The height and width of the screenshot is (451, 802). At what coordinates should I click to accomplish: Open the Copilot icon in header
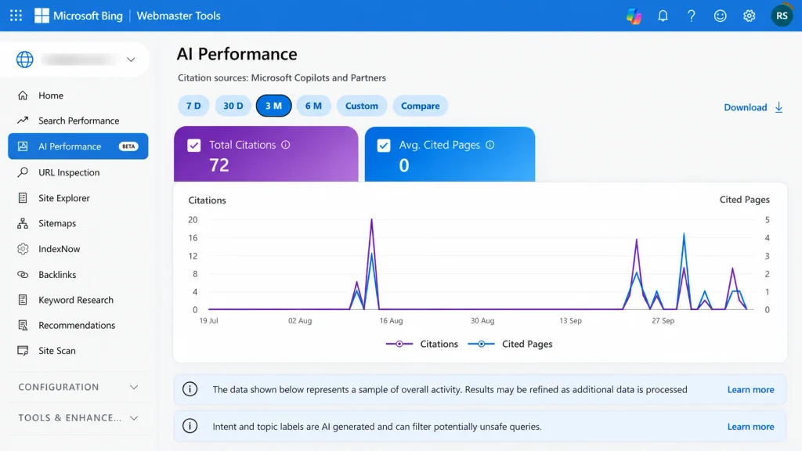[634, 16]
